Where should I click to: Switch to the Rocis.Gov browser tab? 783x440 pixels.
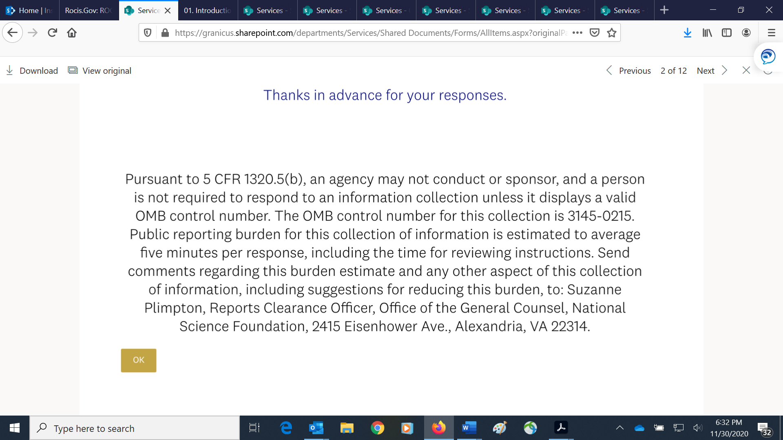[88, 10]
